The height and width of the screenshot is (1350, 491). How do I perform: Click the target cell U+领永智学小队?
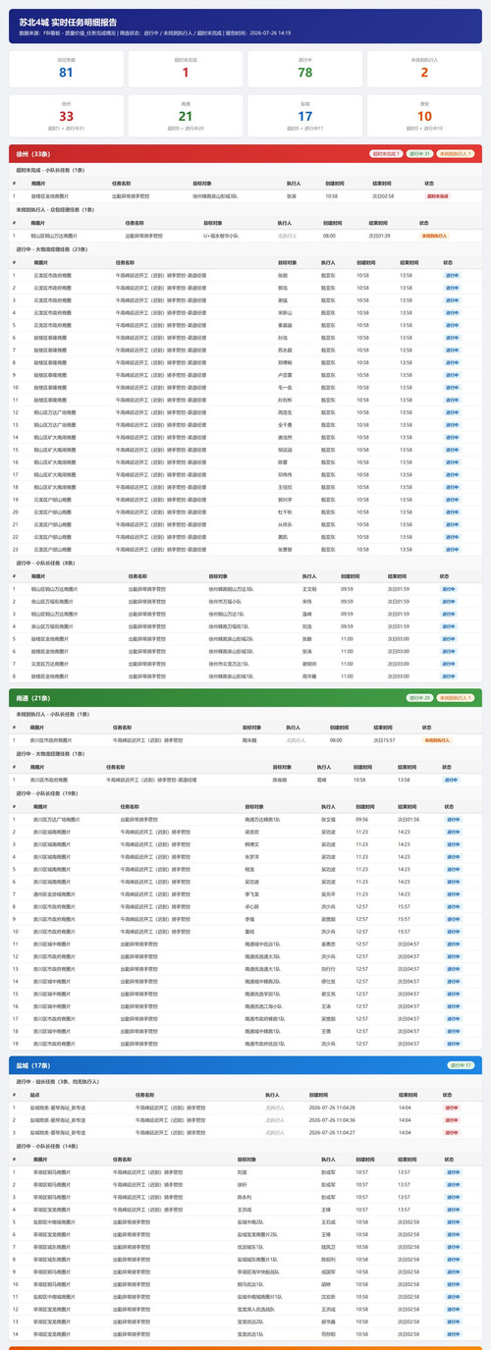pyautogui.click(x=222, y=236)
